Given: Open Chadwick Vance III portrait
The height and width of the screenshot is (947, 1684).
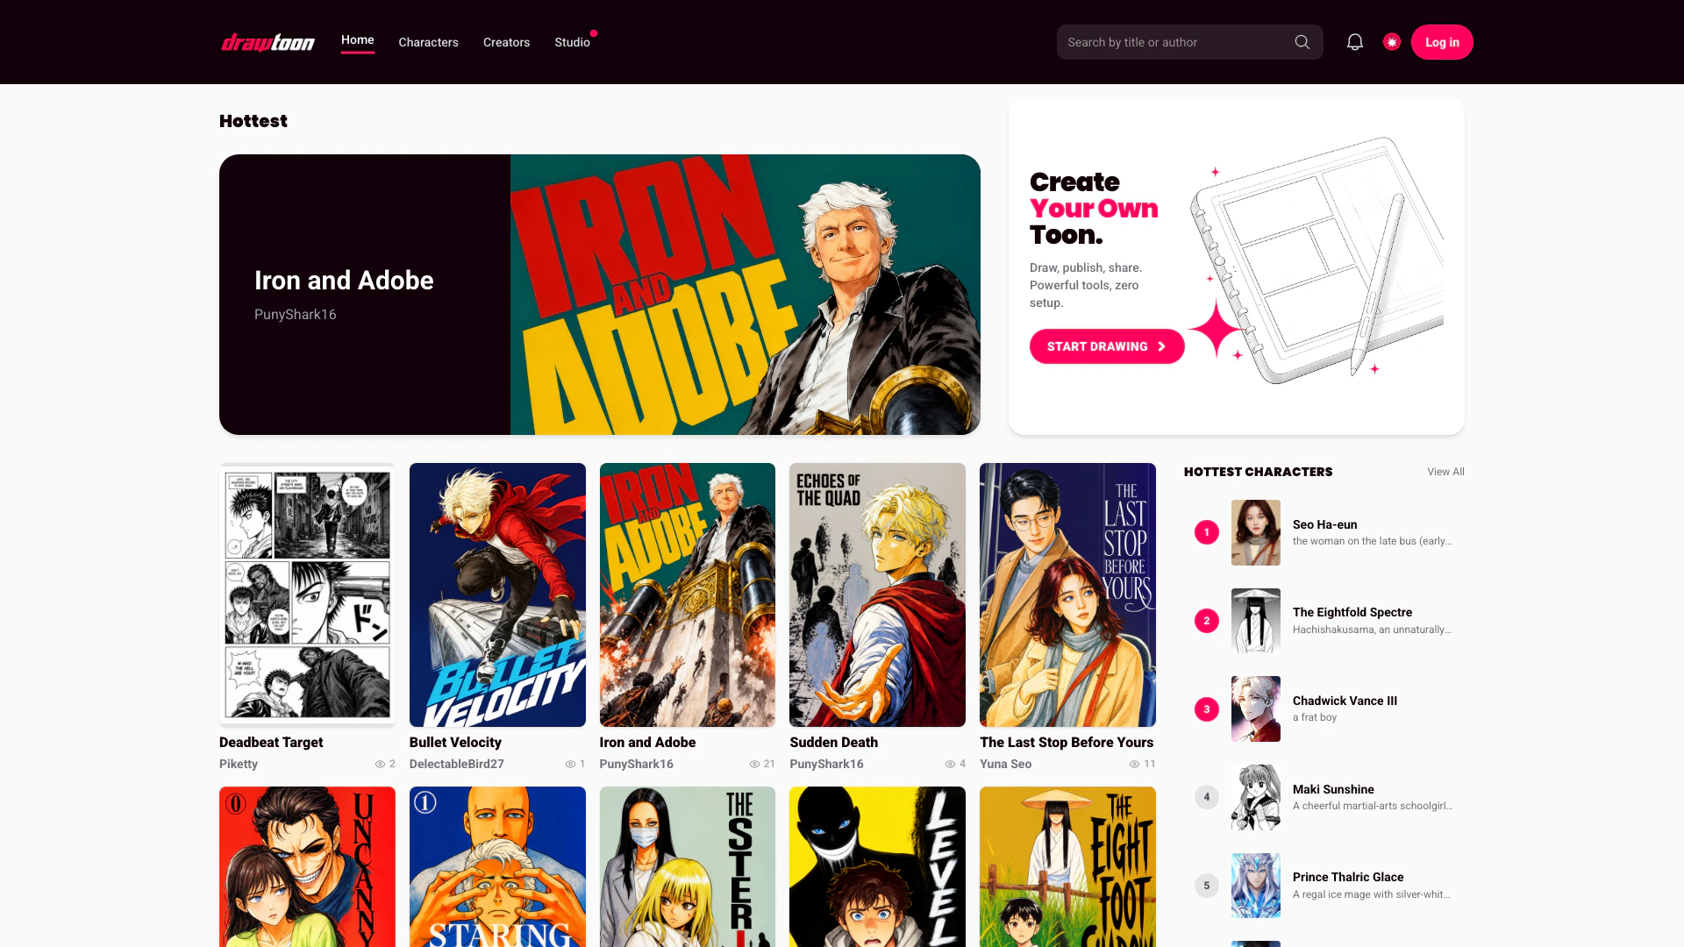Looking at the screenshot, I should coord(1256,709).
